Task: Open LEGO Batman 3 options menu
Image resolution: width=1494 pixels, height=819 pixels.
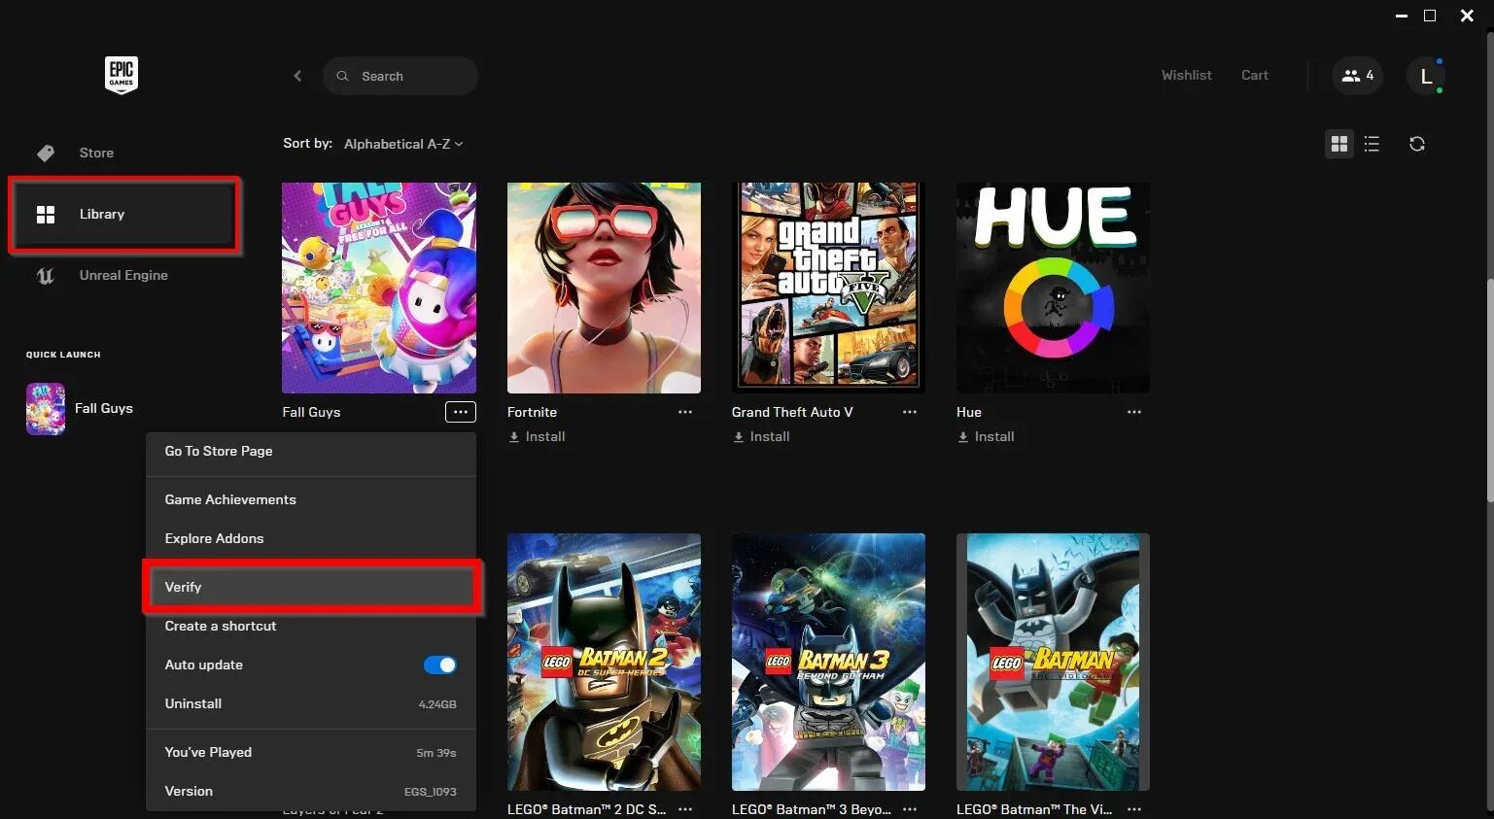Action: click(x=910, y=808)
